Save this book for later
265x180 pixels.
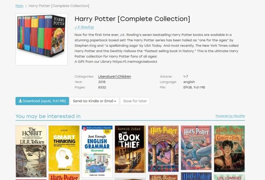(x=135, y=101)
